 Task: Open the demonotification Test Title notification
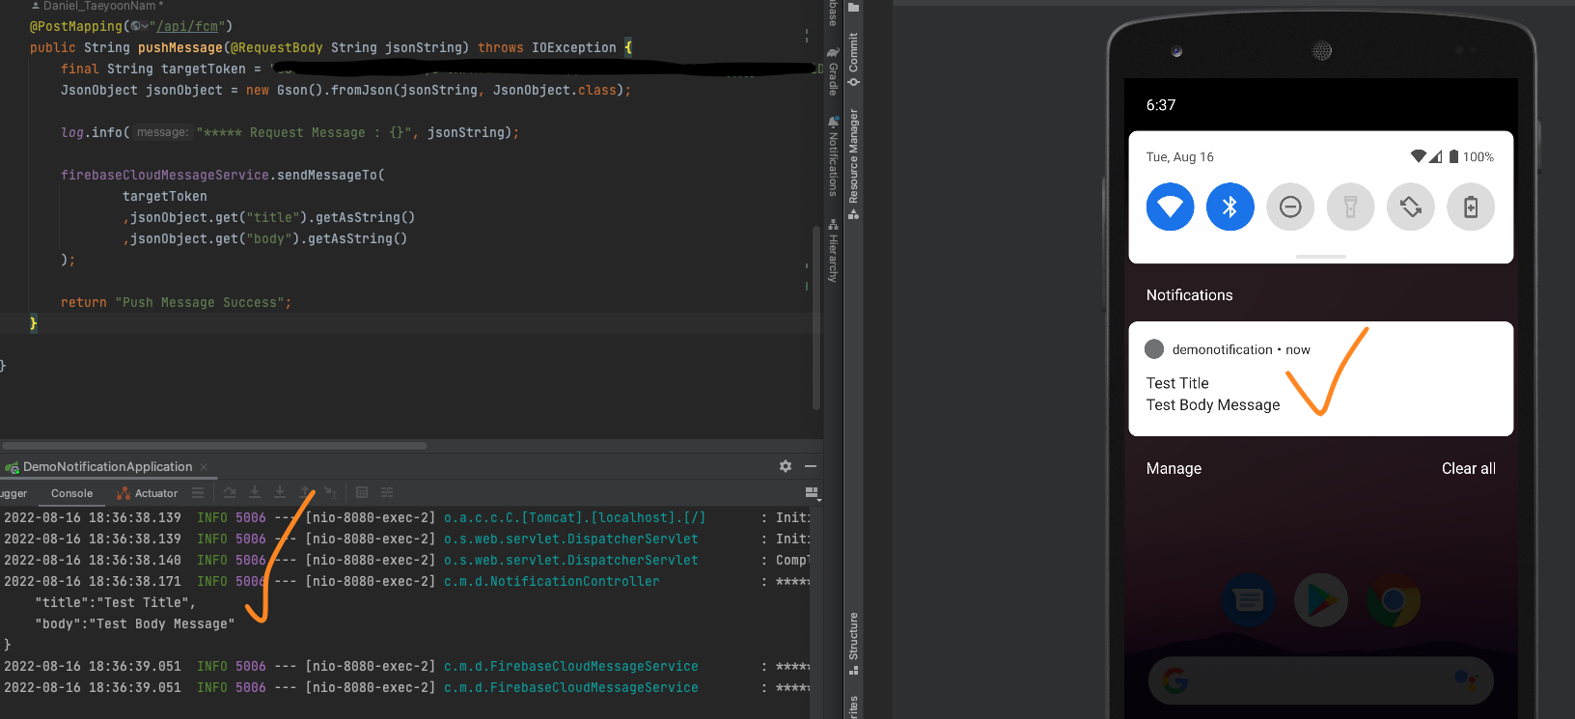pyautogui.click(x=1320, y=378)
